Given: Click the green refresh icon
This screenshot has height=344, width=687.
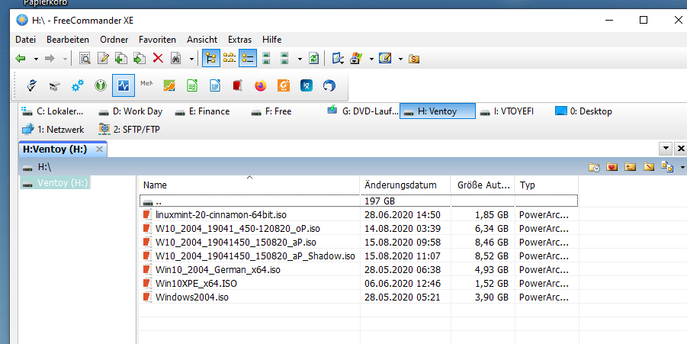Looking at the screenshot, I should [x=313, y=58].
